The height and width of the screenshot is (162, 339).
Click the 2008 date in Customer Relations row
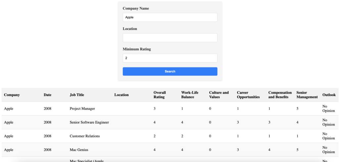coord(48,136)
